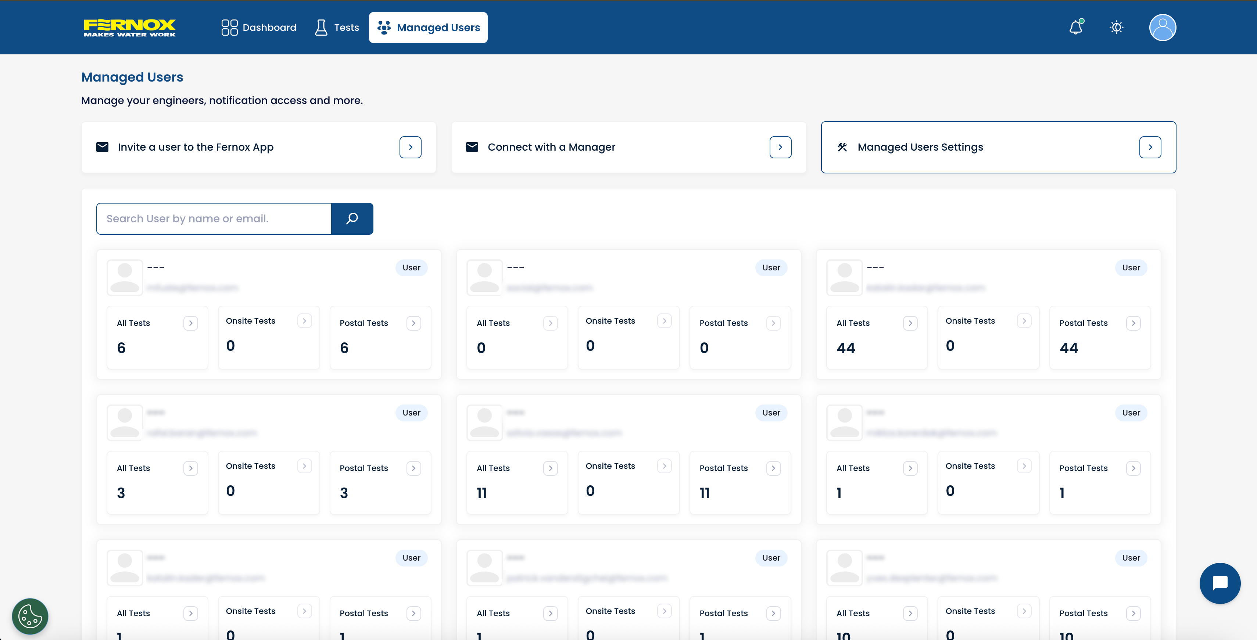Screen dimensions: 1257x640
Task: Select the Managed Users tab
Action: (x=428, y=27)
